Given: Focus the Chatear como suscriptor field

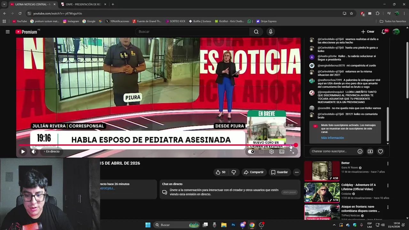Looking at the screenshot, I should 332,151.
